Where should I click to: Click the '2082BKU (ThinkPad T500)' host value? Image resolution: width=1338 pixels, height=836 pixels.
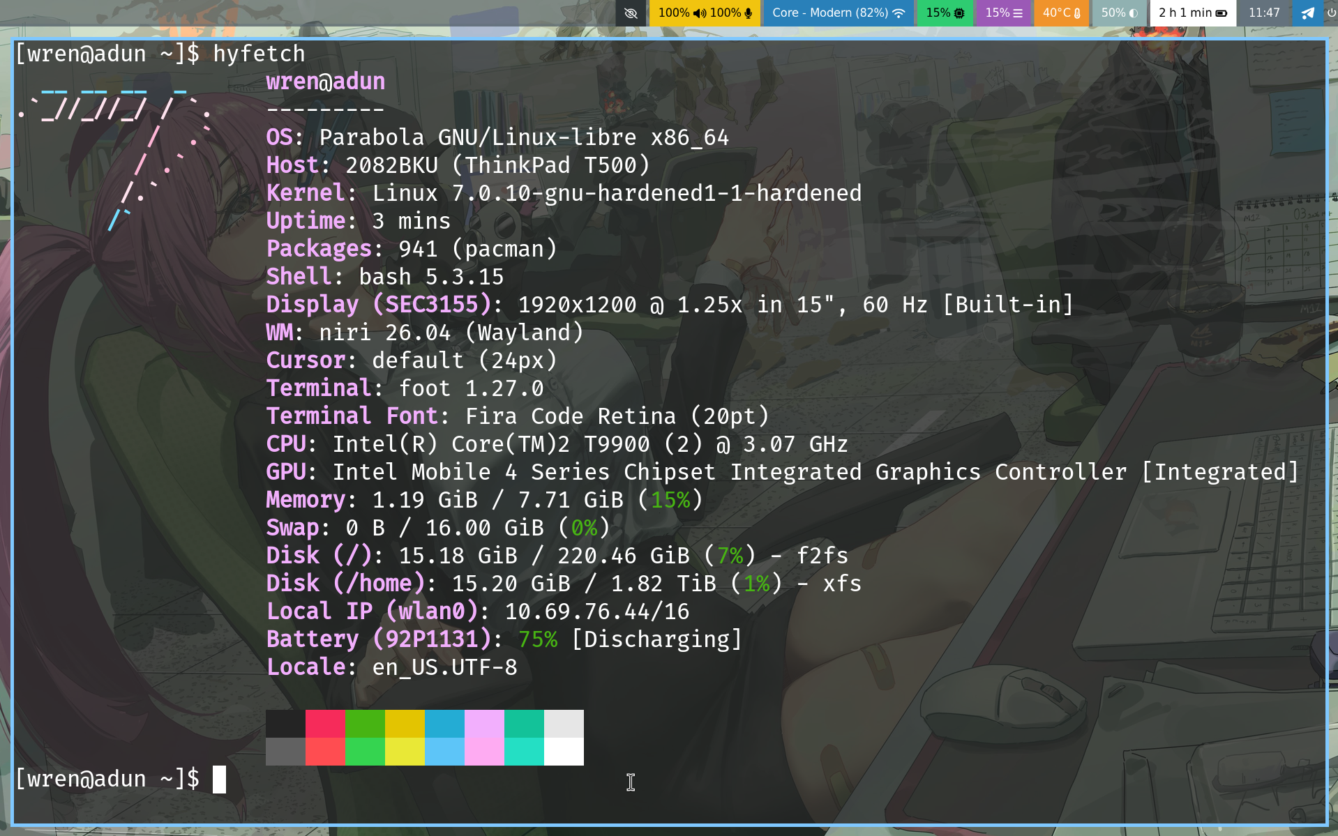(x=497, y=165)
